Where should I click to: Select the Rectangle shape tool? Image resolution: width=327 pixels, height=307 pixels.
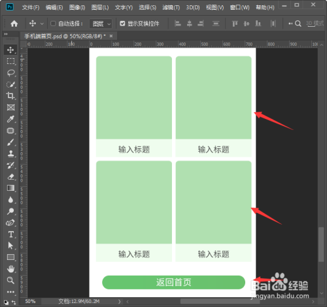(10, 257)
